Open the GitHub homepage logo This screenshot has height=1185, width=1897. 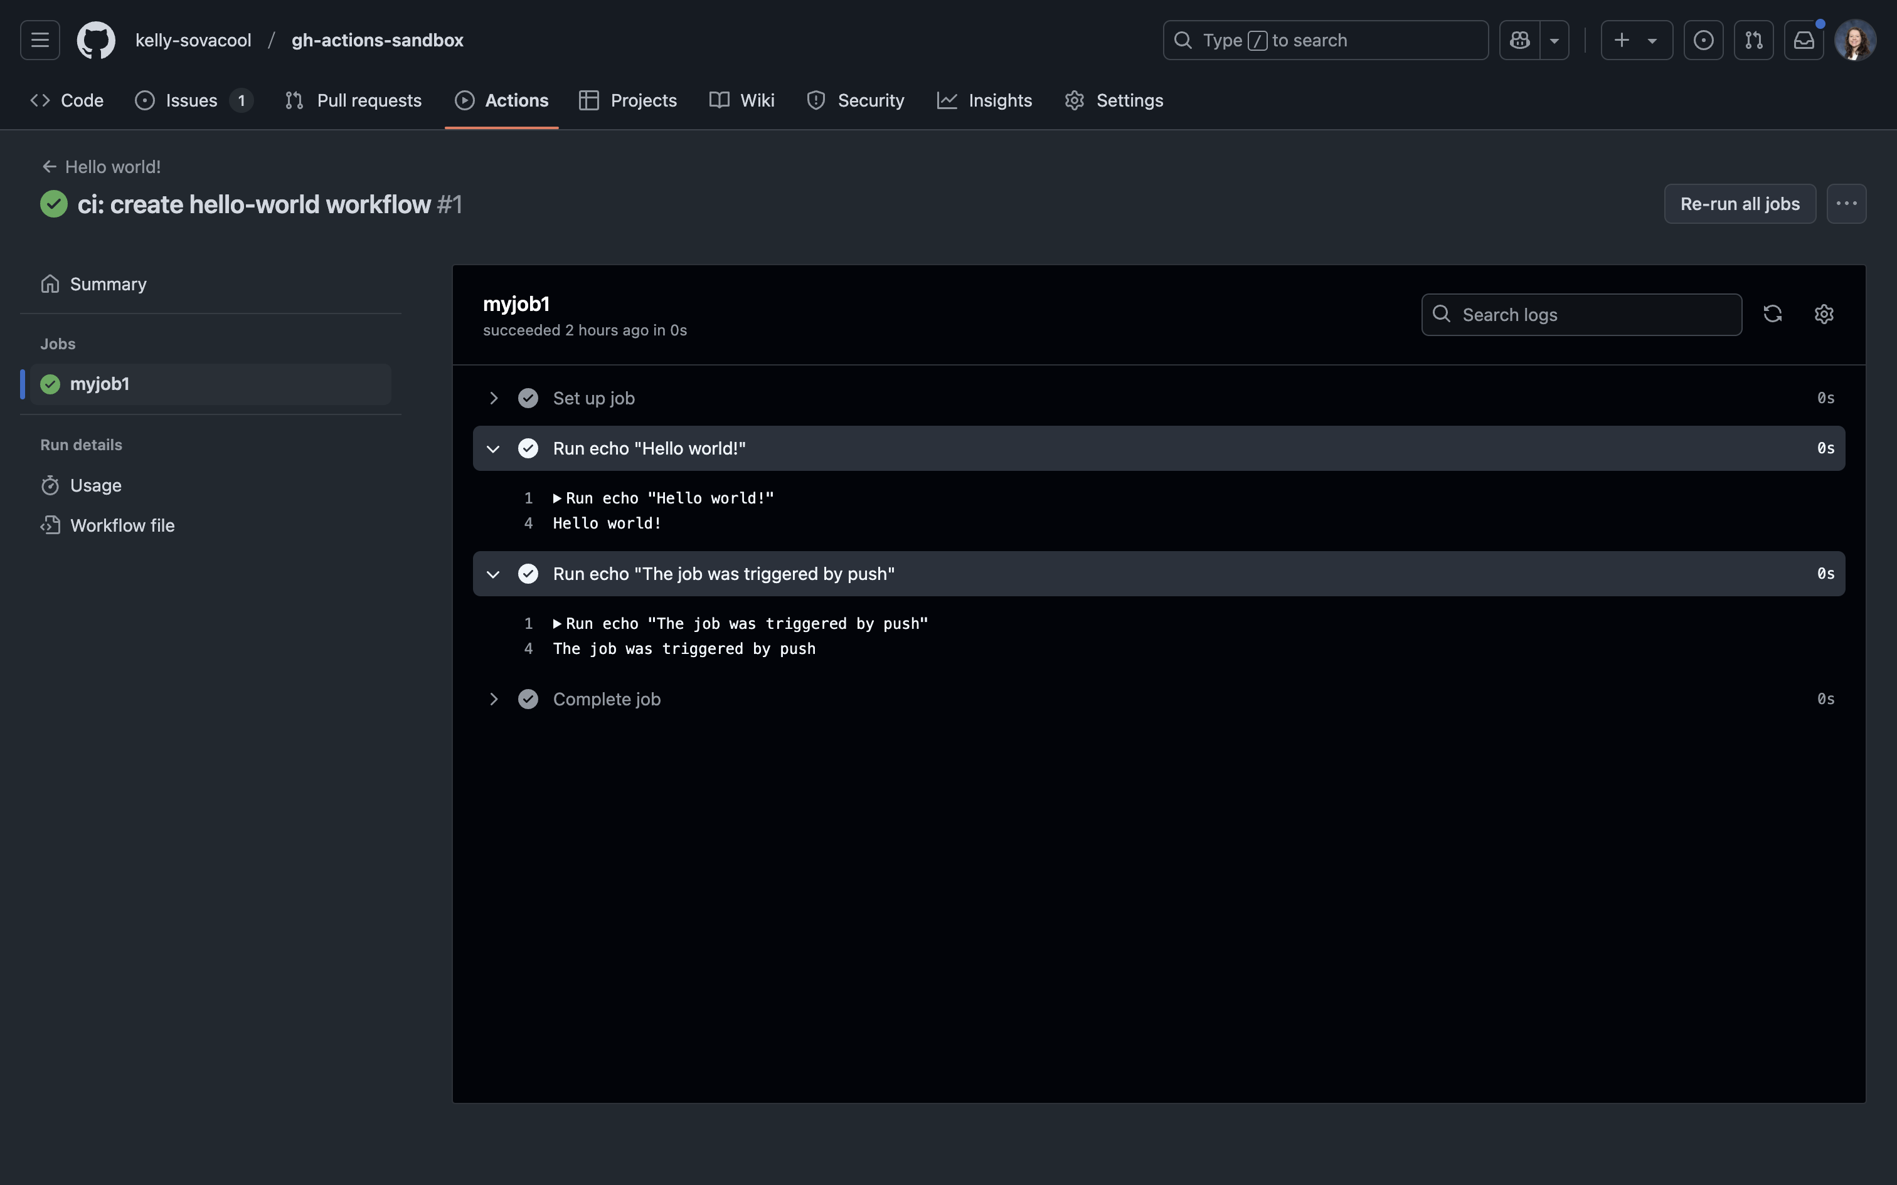95,40
